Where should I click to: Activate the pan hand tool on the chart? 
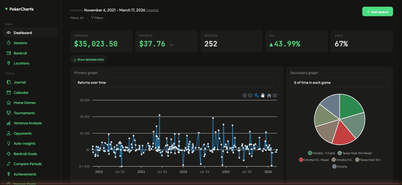pyautogui.click(x=263, y=95)
